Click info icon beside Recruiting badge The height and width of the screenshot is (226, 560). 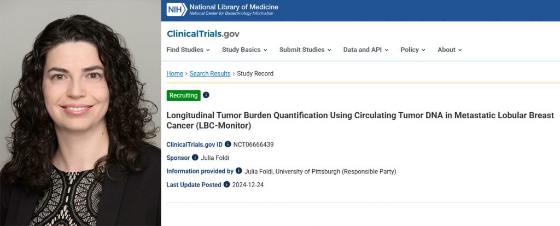pos(206,95)
